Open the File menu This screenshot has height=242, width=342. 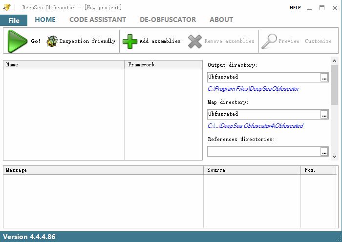pos(14,20)
